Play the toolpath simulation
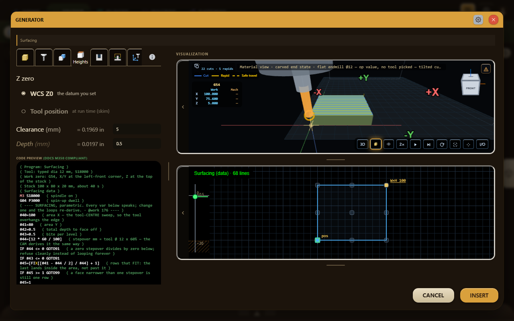The image size is (514, 321). coord(415,144)
